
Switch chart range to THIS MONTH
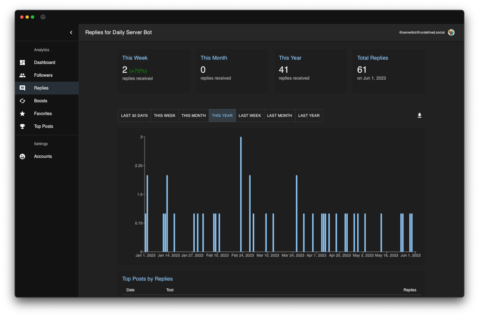pyautogui.click(x=194, y=116)
